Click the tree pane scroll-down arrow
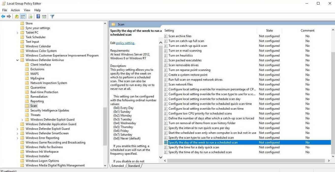Image resolution: width=335 pixels, height=172 pixels. [x=105, y=165]
